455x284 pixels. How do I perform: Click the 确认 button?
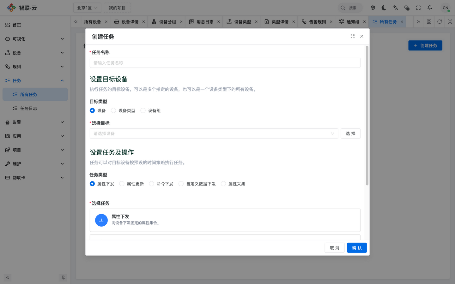[x=357, y=248]
